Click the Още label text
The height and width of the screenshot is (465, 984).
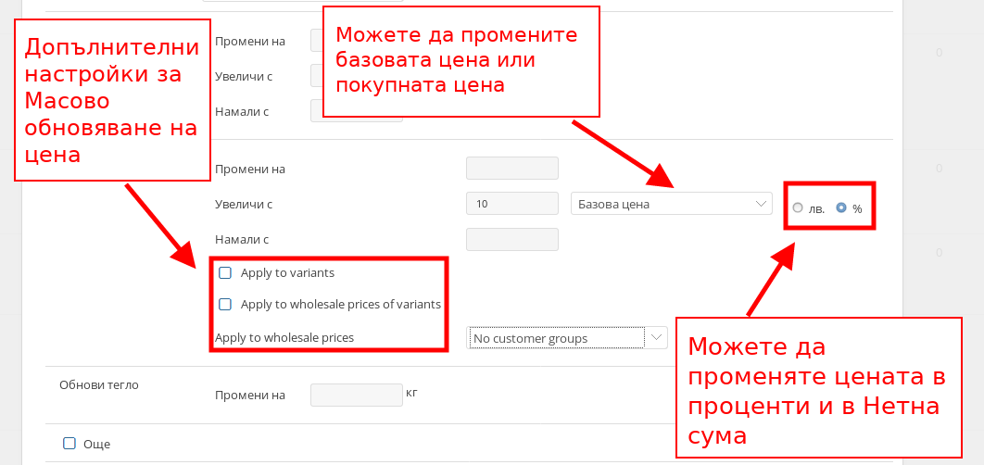tap(96, 444)
